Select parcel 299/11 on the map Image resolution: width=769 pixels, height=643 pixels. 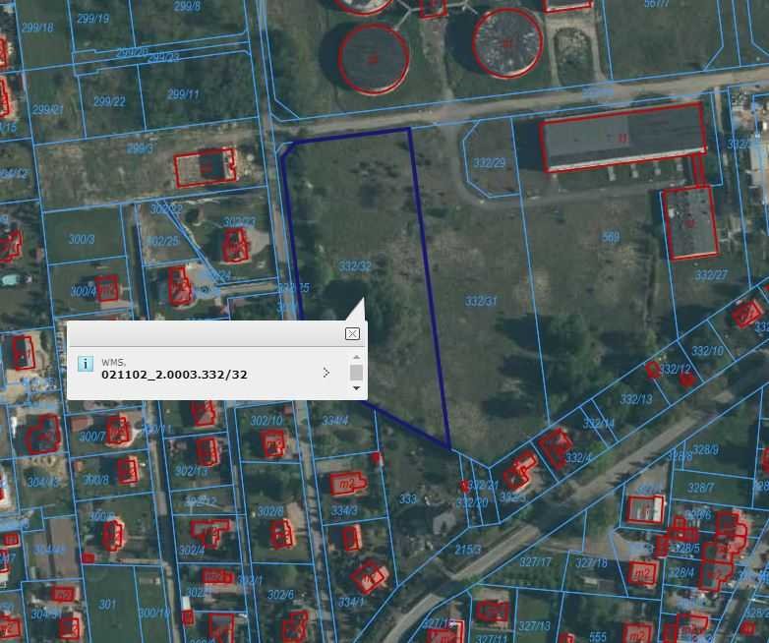[x=183, y=94]
